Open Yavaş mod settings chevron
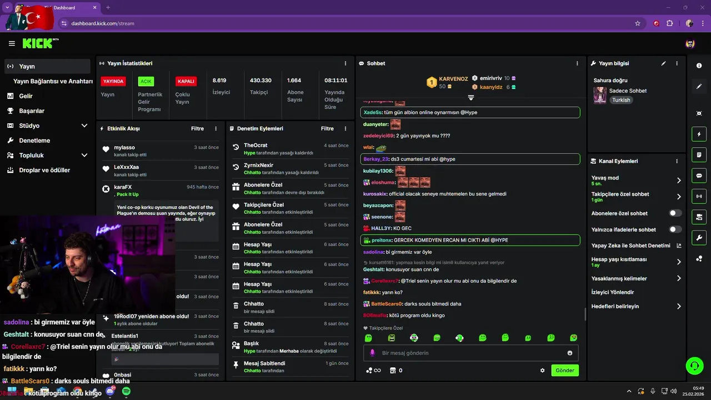 [x=679, y=181]
